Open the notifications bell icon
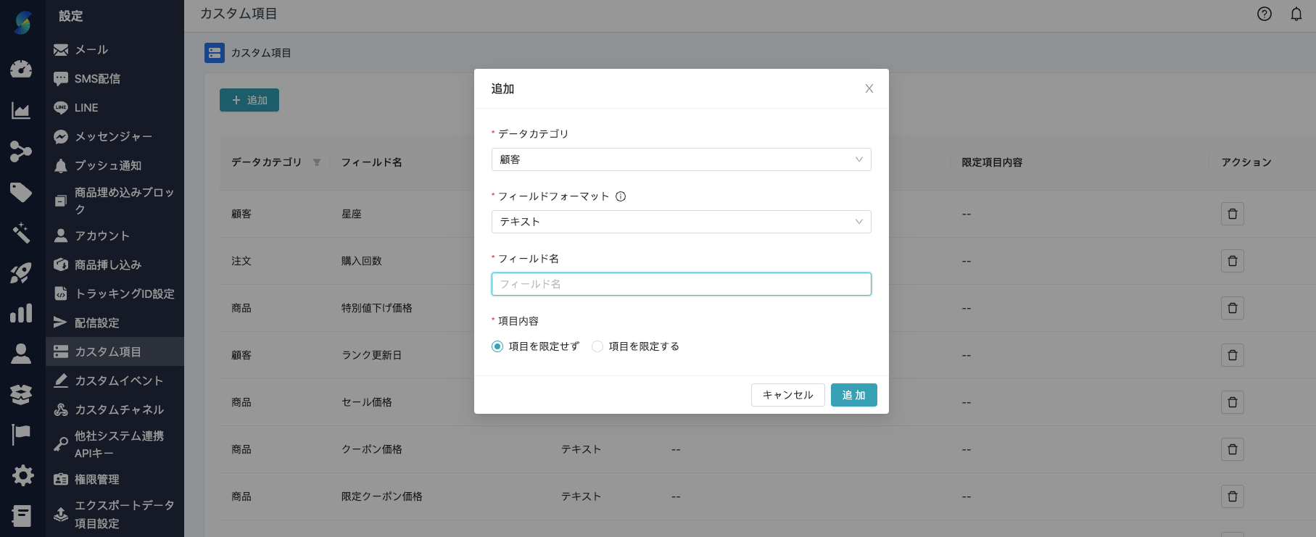The width and height of the screenshot is (1316, 537). [x=1296, y=14]
